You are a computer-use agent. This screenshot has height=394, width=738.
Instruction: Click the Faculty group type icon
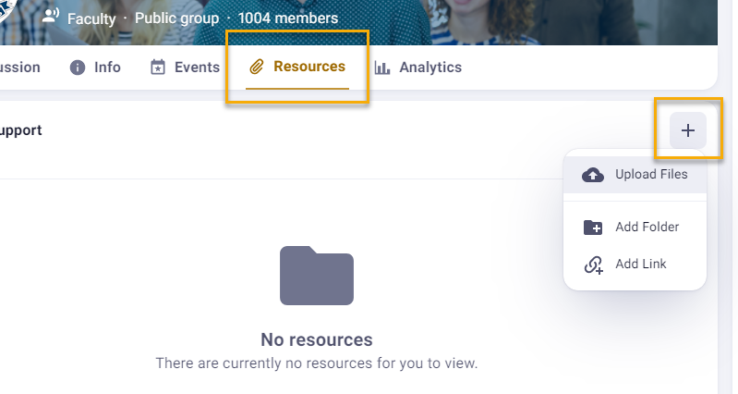pos(51,17)
